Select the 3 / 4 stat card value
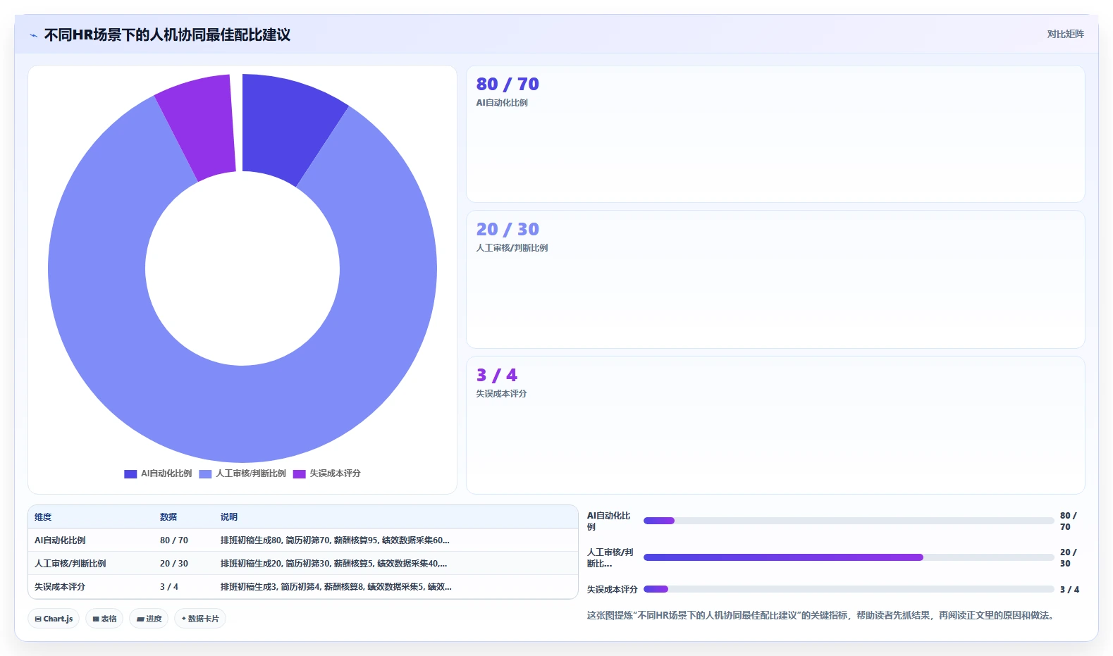The height and width of the screenshot is (656, 1113). point(496,376)
